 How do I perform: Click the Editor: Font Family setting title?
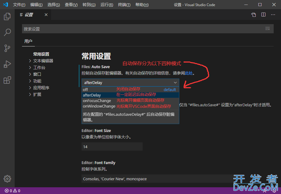pyautogui.click(x=98, y=163)
